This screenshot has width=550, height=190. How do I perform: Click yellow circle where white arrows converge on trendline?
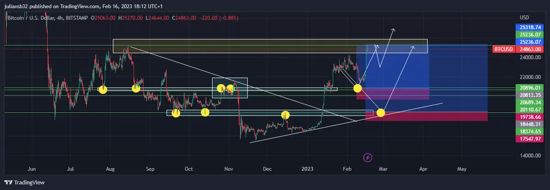coord(380,112)
